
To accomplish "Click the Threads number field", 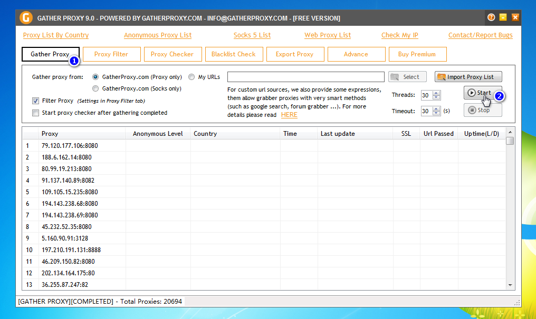I will pos(427,95).
